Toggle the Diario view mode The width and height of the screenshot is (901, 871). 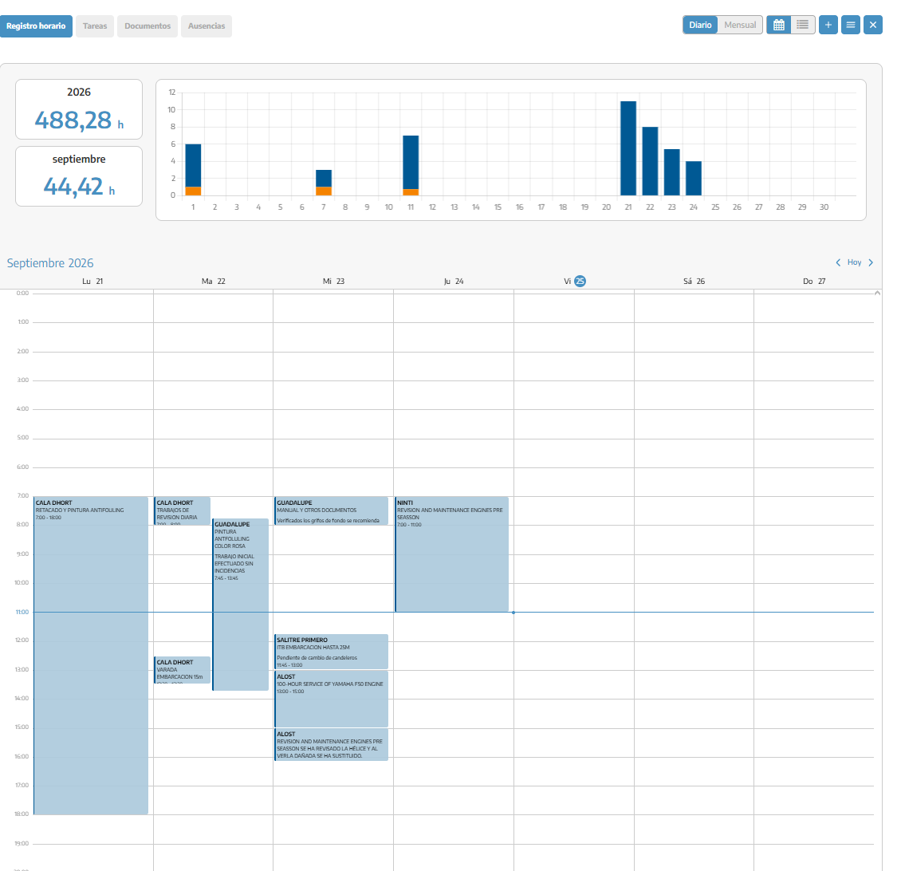700,25
